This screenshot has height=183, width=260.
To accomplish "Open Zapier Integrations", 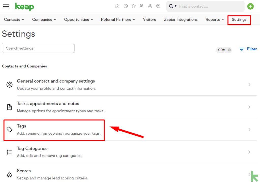I will [181, 19].
